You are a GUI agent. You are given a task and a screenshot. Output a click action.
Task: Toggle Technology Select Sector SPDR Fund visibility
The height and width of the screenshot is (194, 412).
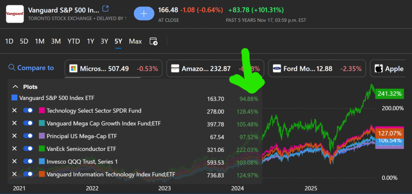pos(28,110)
